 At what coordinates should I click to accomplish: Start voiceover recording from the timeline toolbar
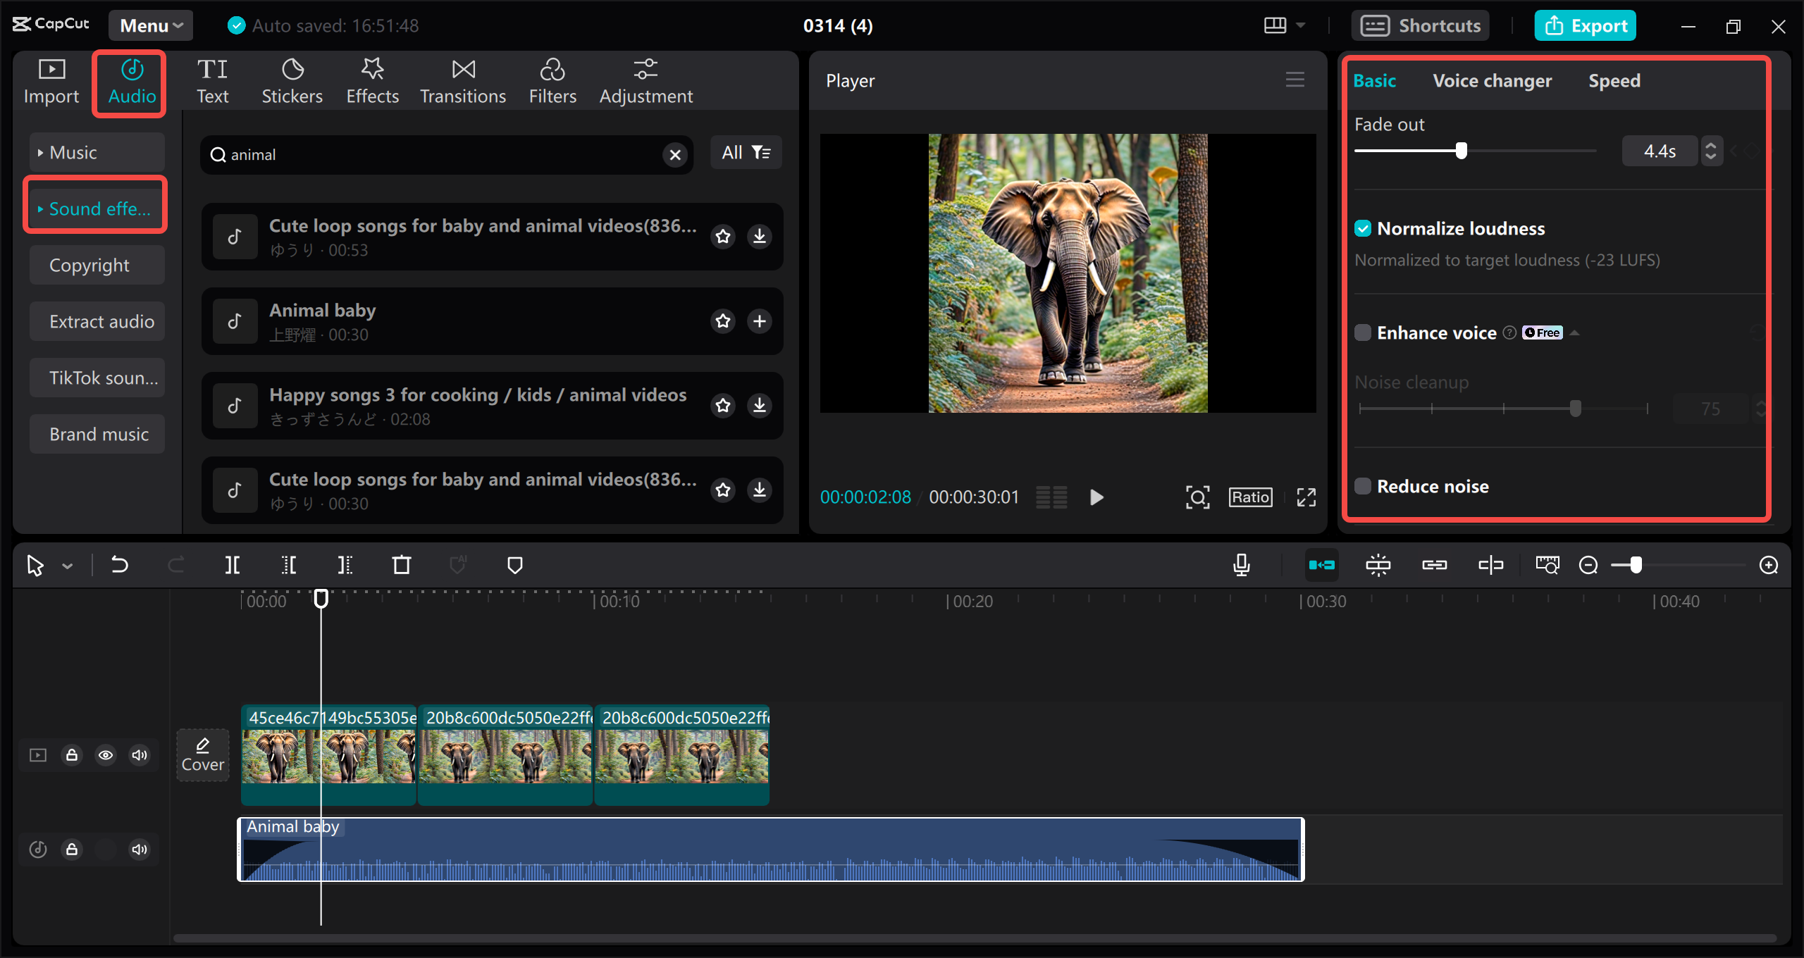1242,564
